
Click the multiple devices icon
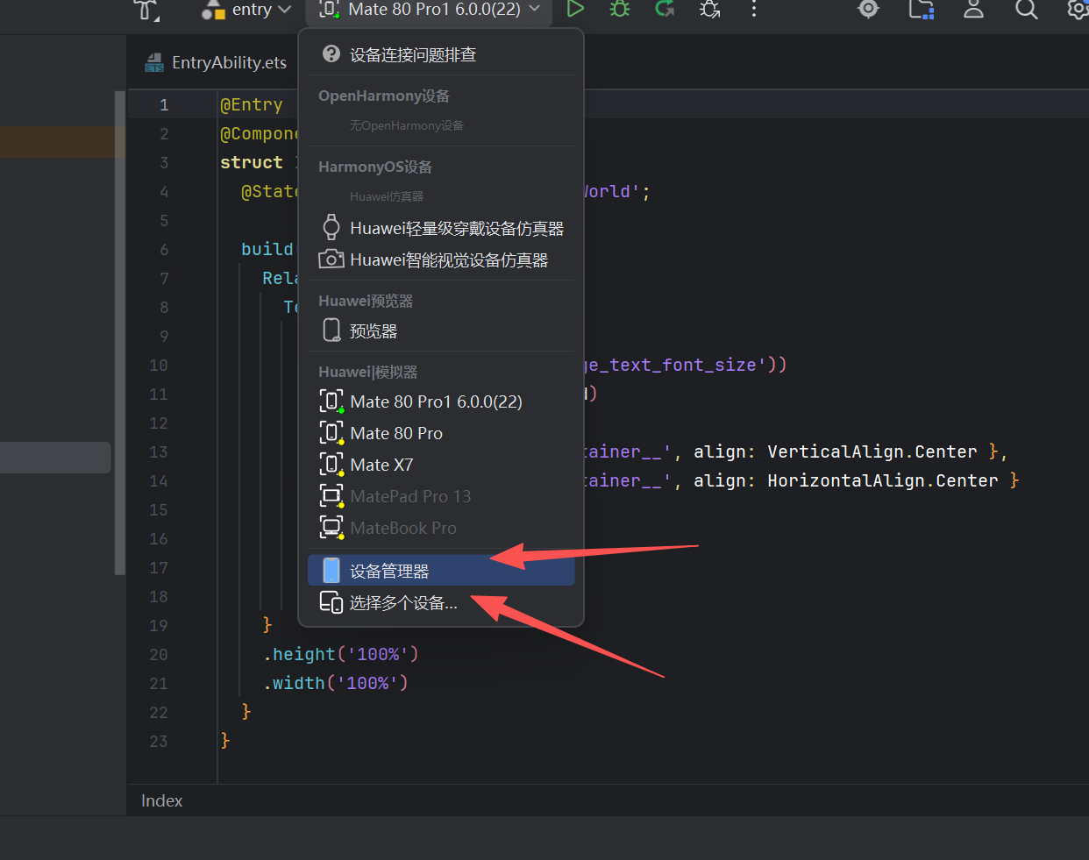pyautogui.click(x=331, y=602)
